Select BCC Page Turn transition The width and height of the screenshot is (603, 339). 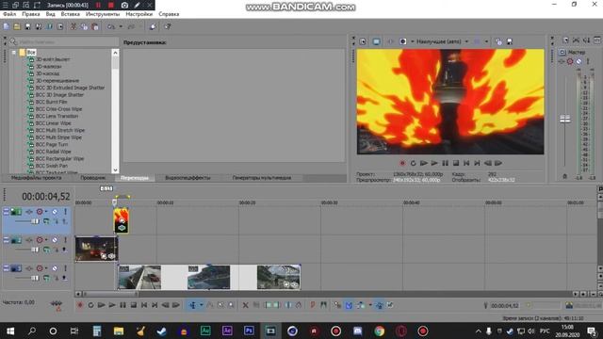pyautogui.click(x=52, y=144)
